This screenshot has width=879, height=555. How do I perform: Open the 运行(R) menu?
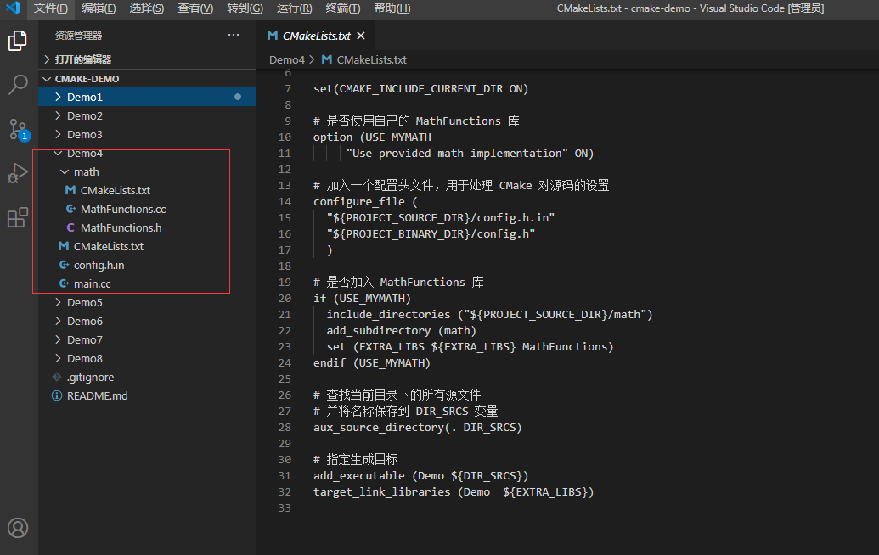coord(295,8)
